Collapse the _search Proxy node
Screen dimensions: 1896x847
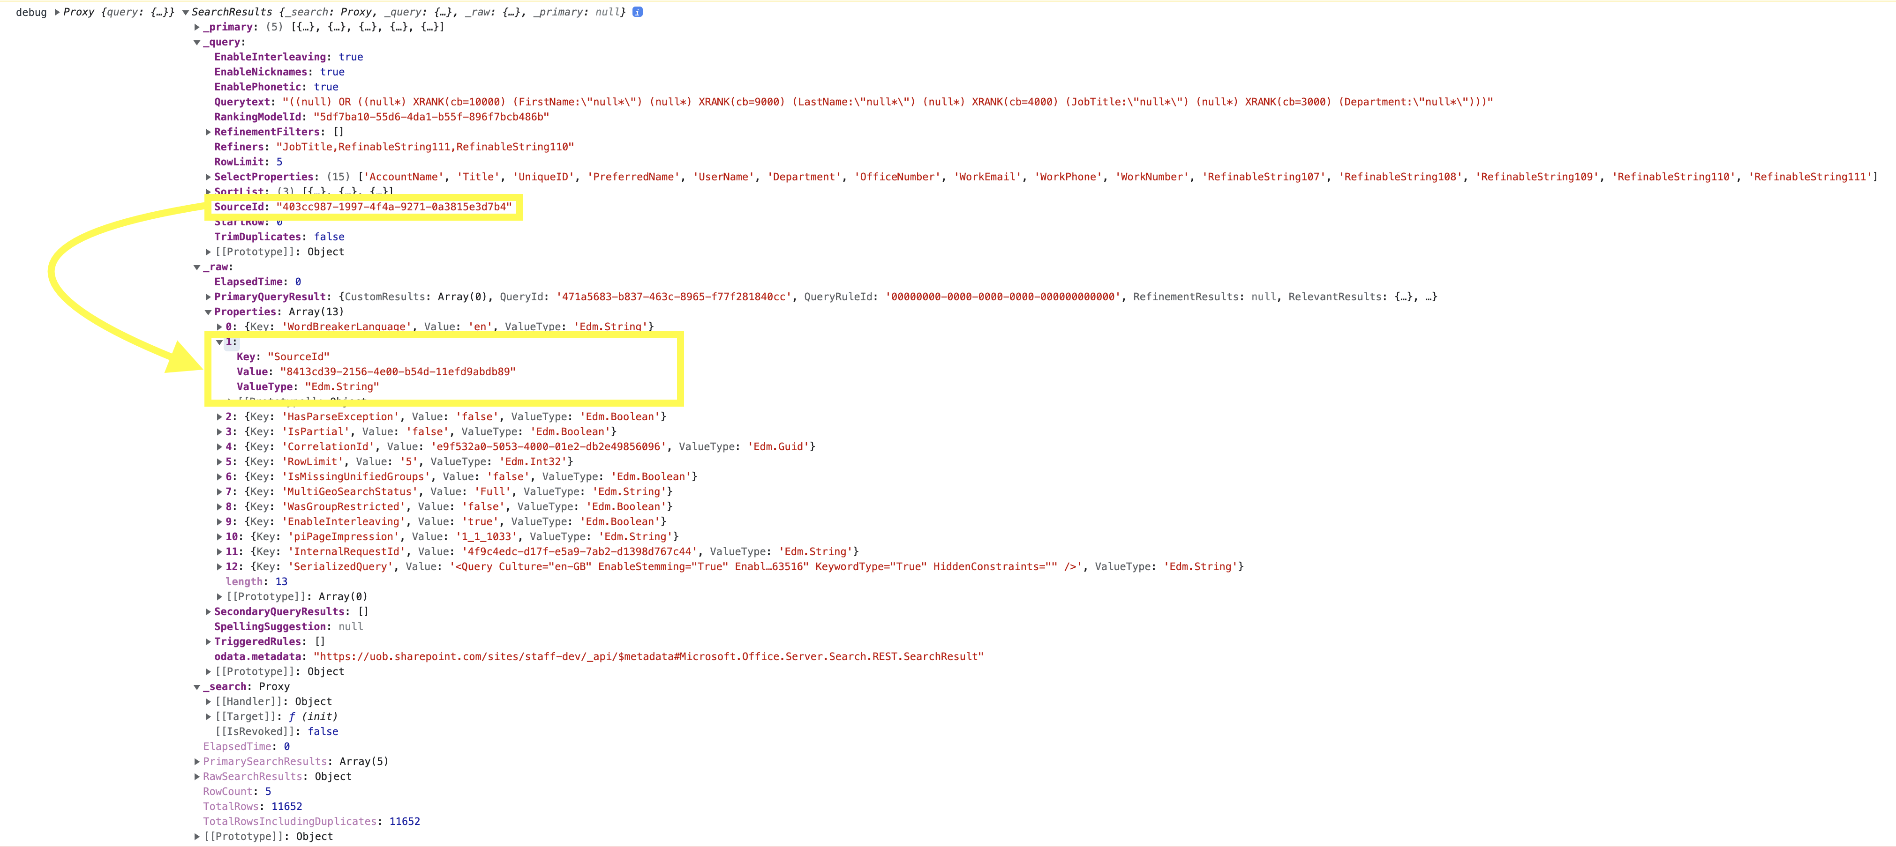pyautogui.click(x=197, y=687)
